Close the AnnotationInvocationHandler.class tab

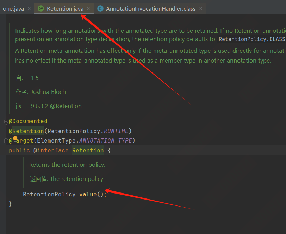pyautogui.click(x=201, y=8)
